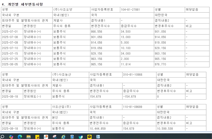Select the 장외매도(-) change reason cell
The width and height of the screenshot is (212, 139).
click(32, 97)
